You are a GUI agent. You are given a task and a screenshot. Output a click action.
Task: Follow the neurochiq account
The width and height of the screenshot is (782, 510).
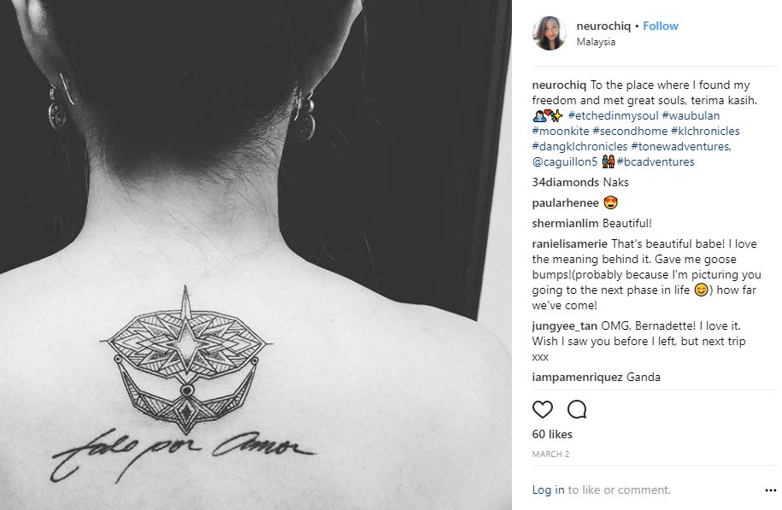661,26
